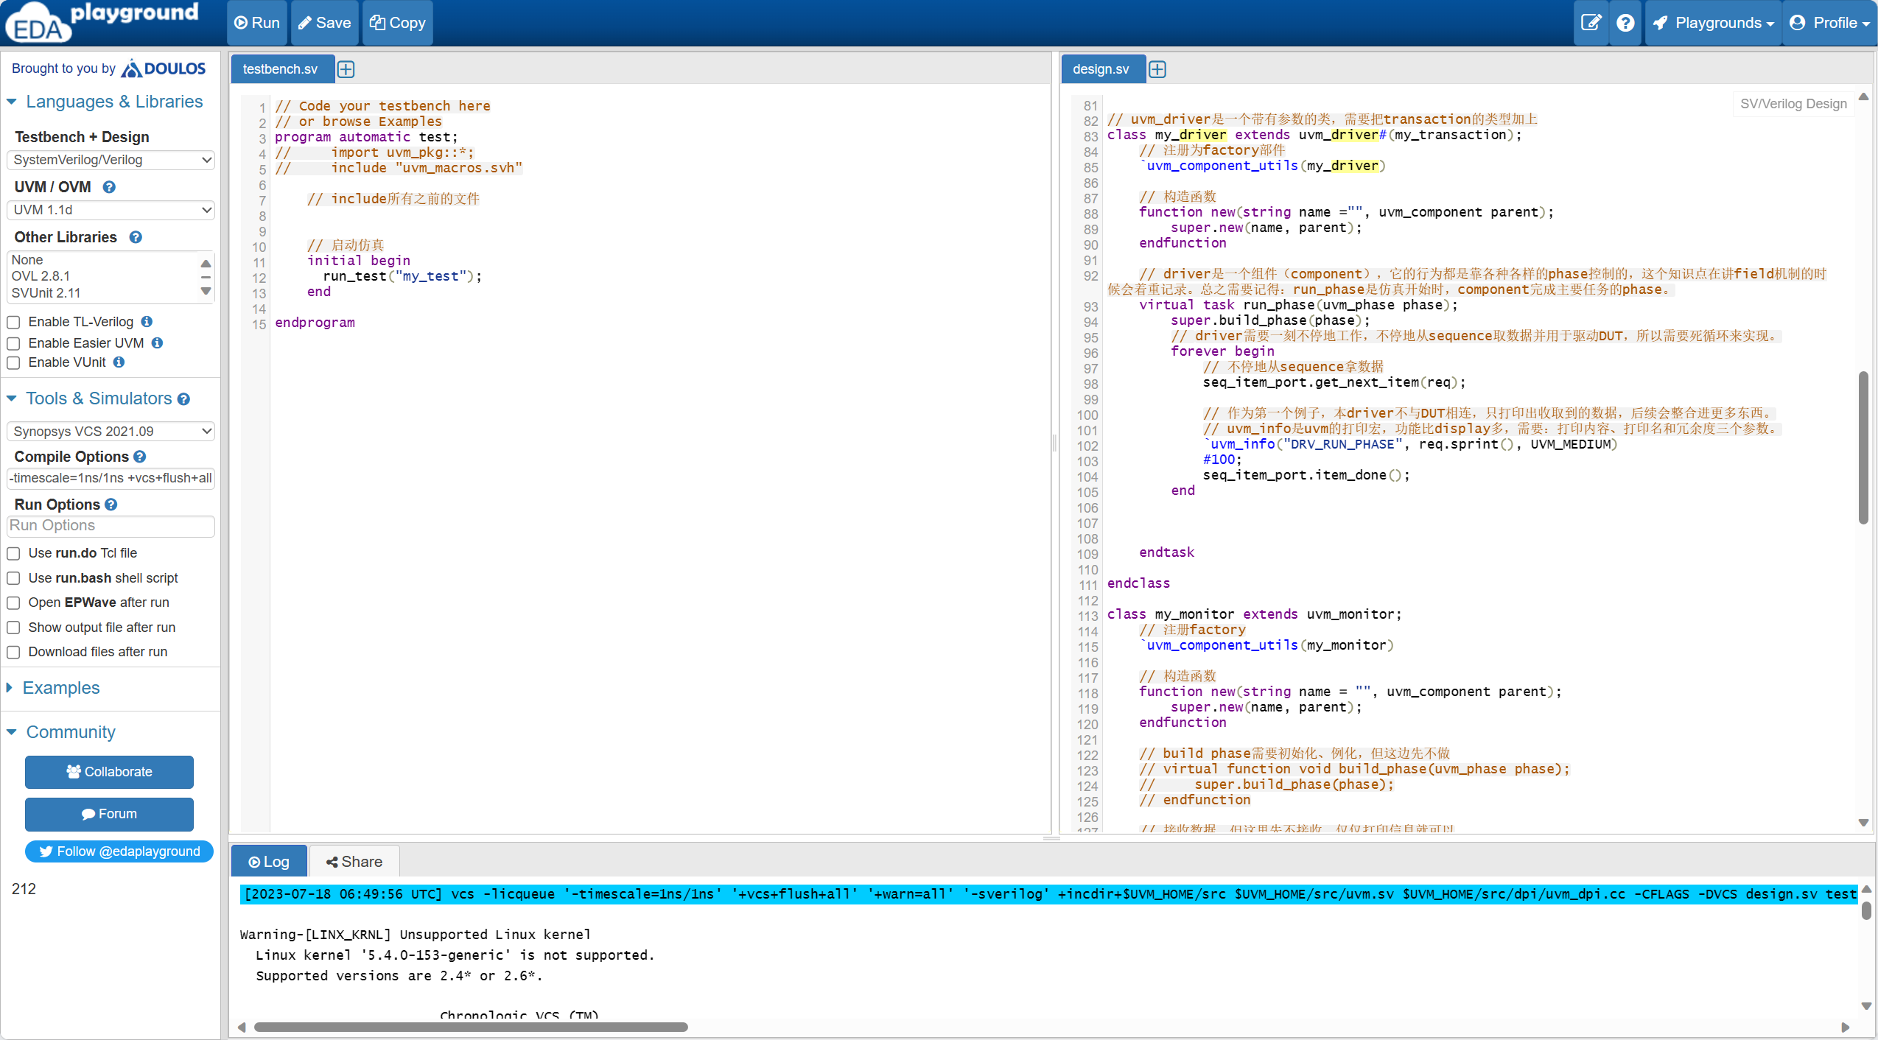Click log pane scroll-down arrow
The height and width of the screenshot is (1040, 1878).
click(x=1866, y=1006)
